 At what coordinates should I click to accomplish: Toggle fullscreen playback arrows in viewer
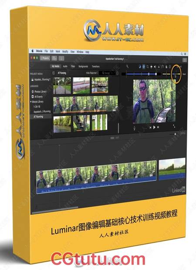click(174, 126)
